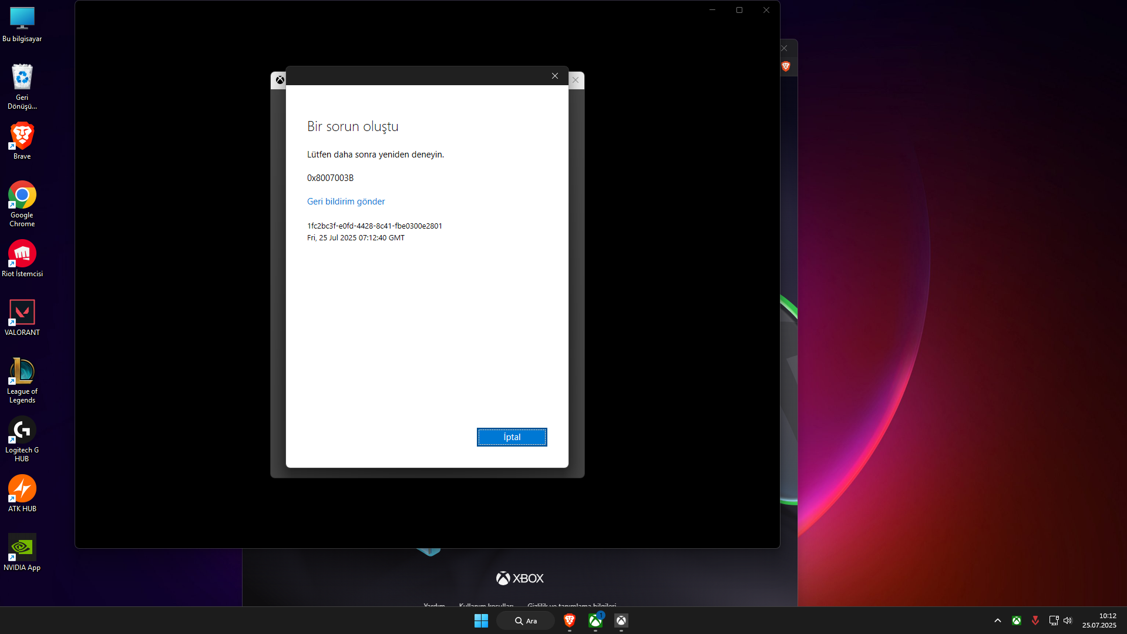Minimize the black Xbox window

(712, 10)
